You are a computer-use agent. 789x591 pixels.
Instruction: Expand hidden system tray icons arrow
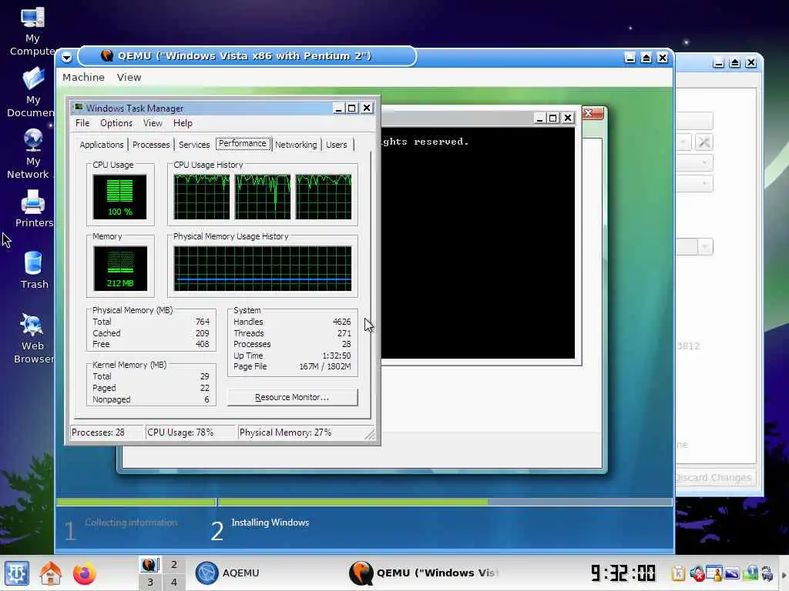click(784, 576)
